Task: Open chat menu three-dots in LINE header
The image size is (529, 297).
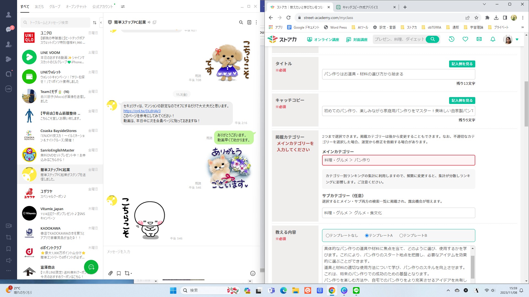Action: pos(256,22)
